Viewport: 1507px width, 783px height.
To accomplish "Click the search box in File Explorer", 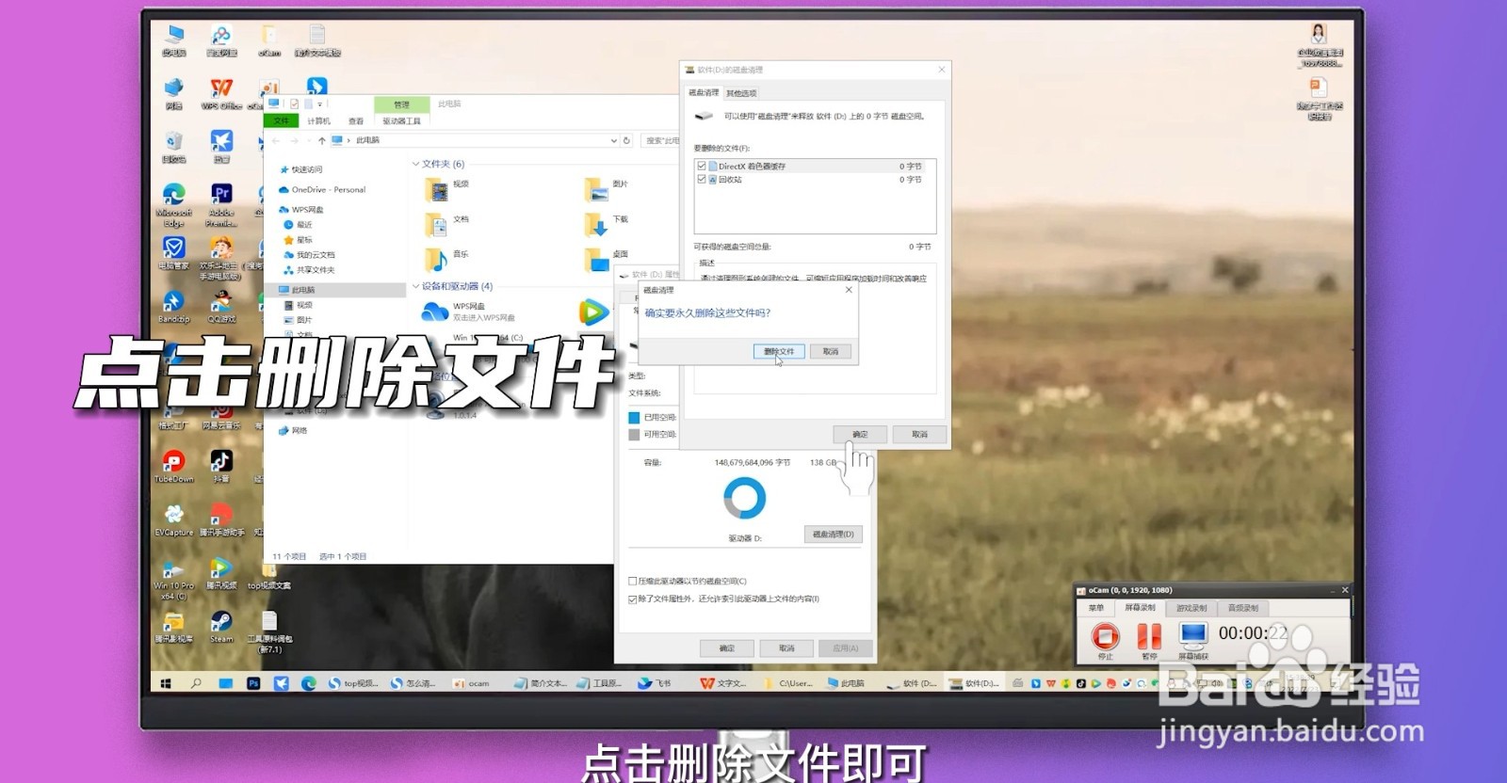I will pyautogui.click(x=660, y=140).
